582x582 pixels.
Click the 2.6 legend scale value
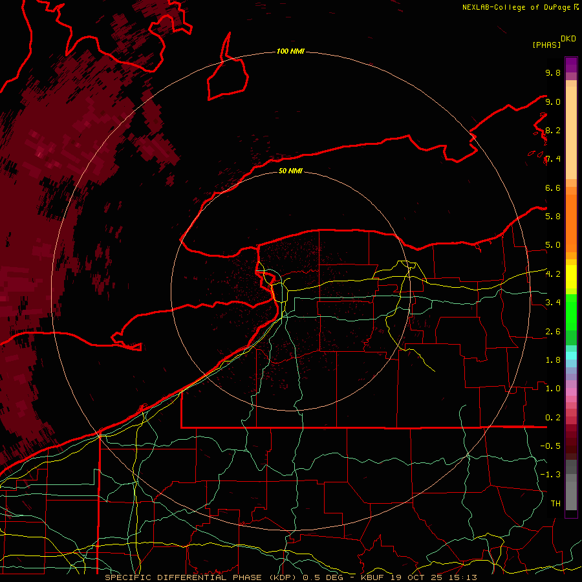(553, 332)
